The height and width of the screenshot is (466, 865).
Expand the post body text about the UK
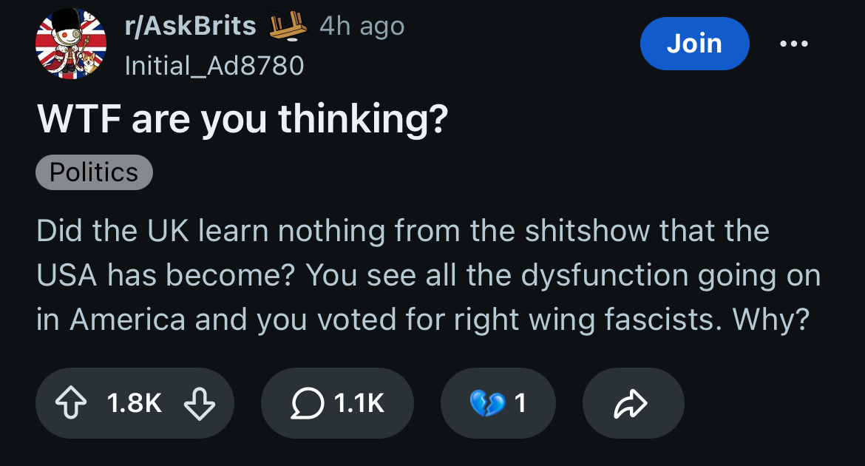tap(429, 275)
